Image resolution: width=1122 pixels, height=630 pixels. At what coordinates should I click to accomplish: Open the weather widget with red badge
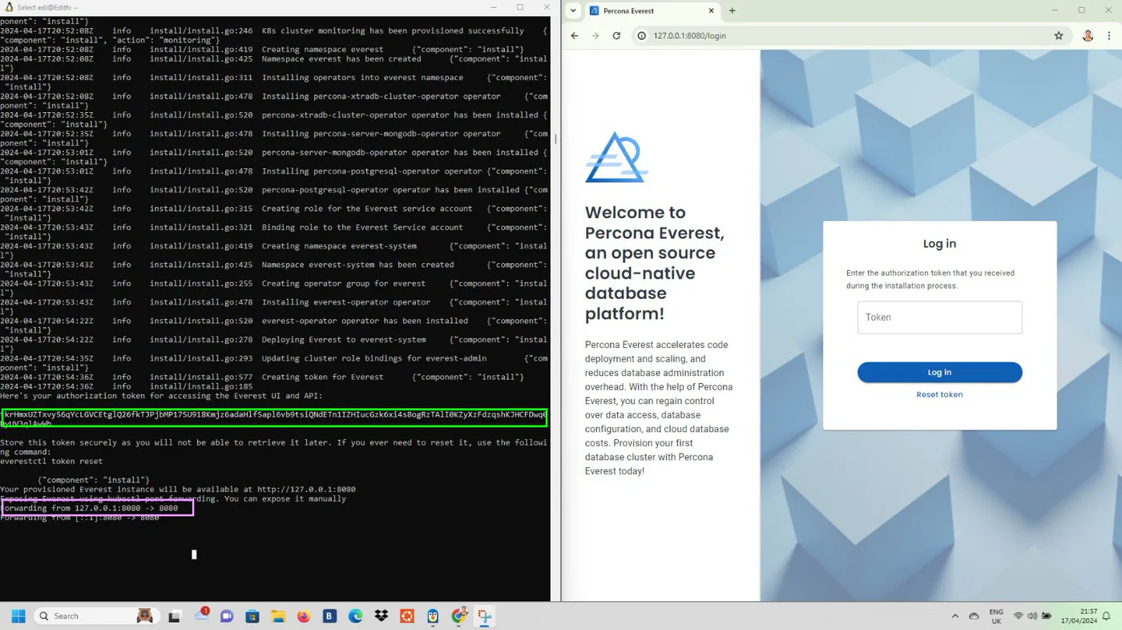point(201,616)
